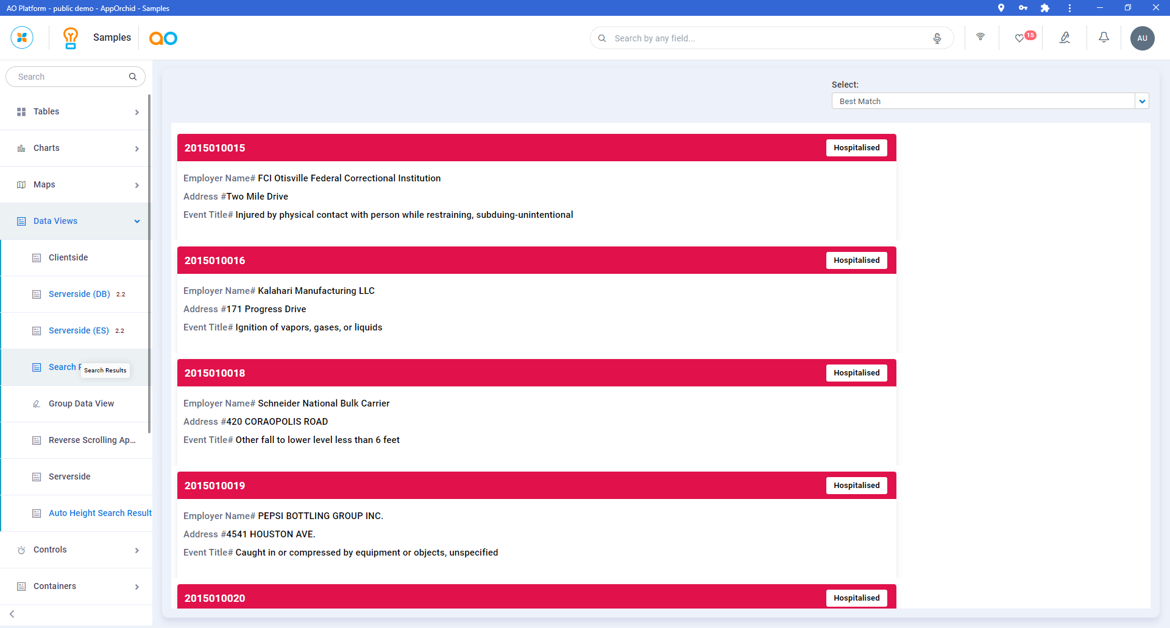Viewport: 1170px width, 628px height.
Task: Open the Best Match sort dropdown
Action: pyautogui.click(x=990, y=101)
